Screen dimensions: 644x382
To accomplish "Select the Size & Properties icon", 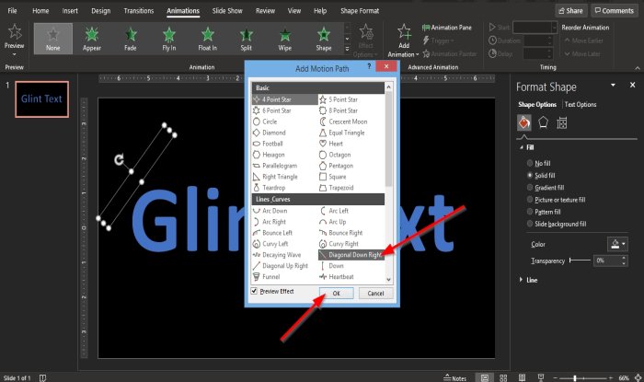I will pos(562,122).
